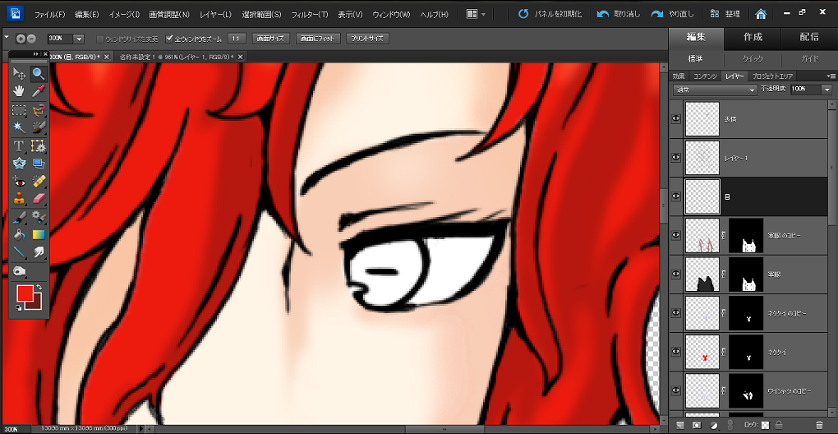Expand the toolbox double-arrow toggle
The width and height of the screenshot is (838, 434).
coord(36,54)
